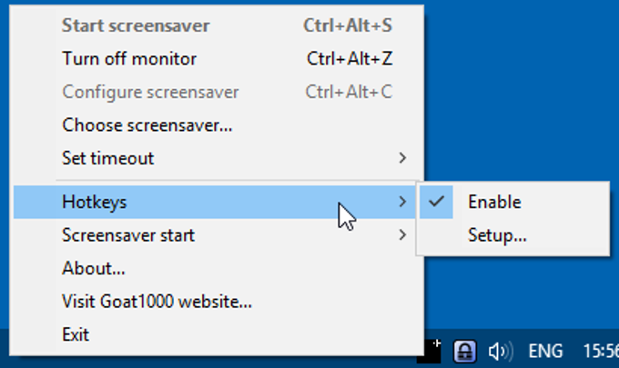Select Turn off monitor
The height and width of the screenshot is (368, 619).
(218, 59)
